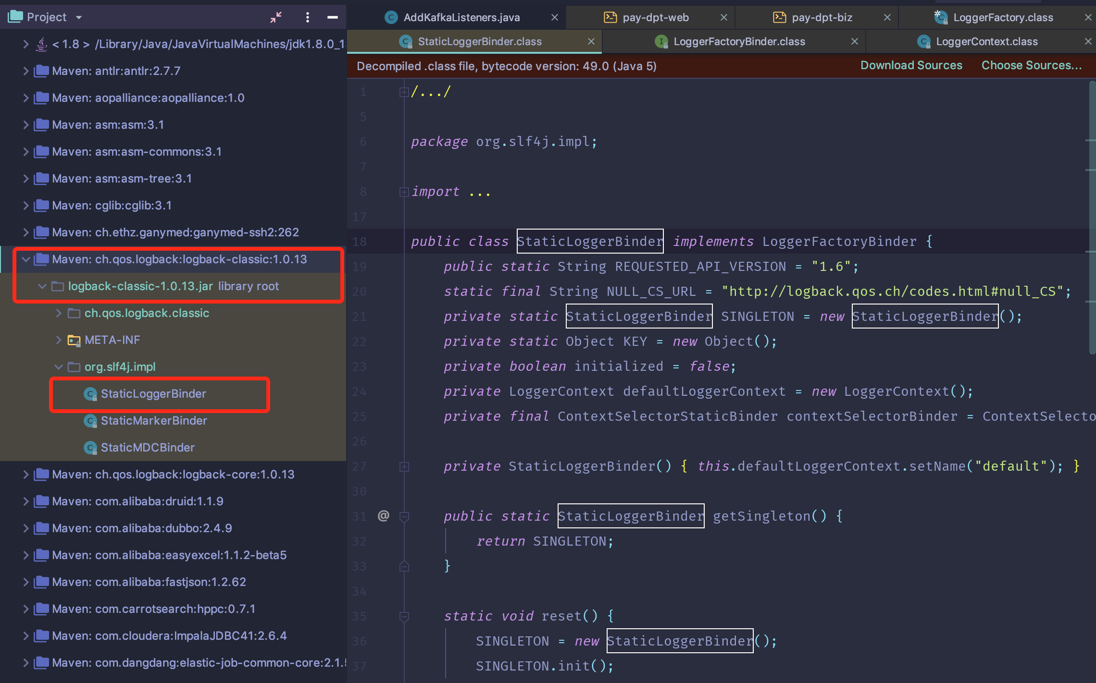Click the StaticMDCBinder class icon
The height and width of the screenshot is (683, 1096).
click(x=90, y=448)
